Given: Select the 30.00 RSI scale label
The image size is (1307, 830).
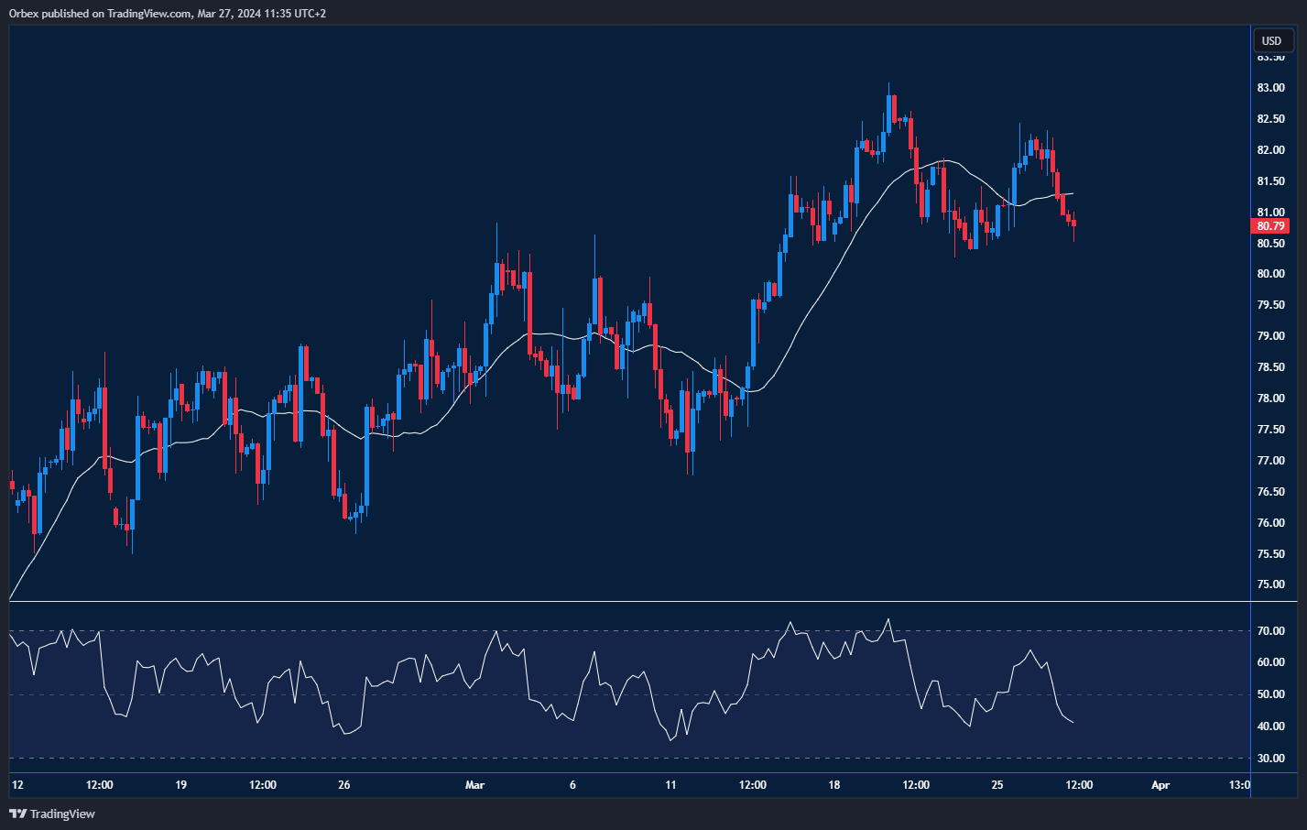Looking at the screenshot, I should pyautogui.click(x=1270, y=759).
